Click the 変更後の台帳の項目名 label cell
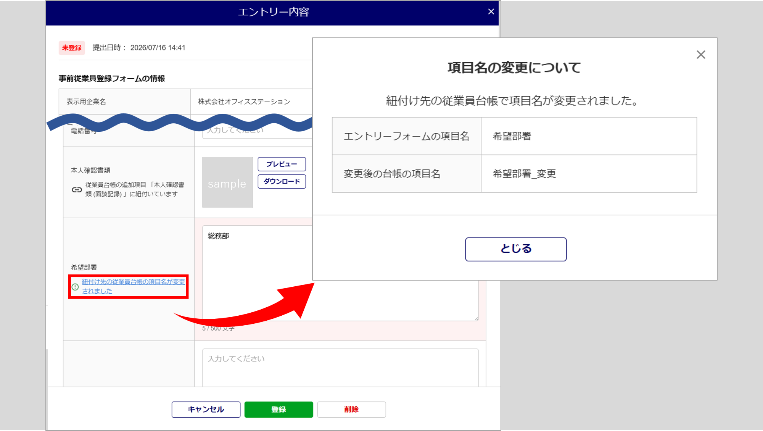Image resolution: width=763 pixels, height=431 pixels. 407,174
